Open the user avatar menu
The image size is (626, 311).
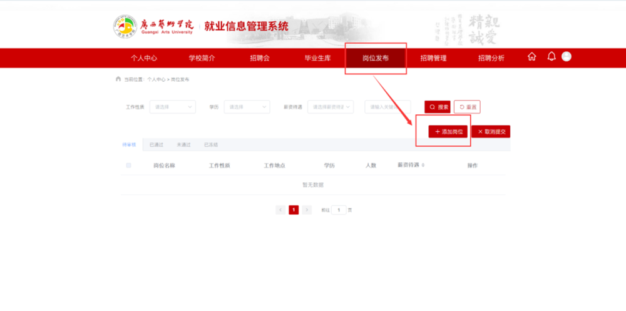(x=566, y=57)
